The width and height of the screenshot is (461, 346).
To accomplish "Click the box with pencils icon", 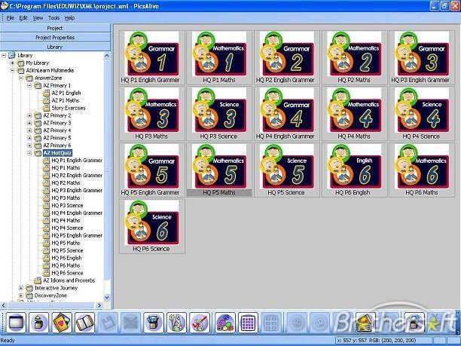I will tap(154, 323).
